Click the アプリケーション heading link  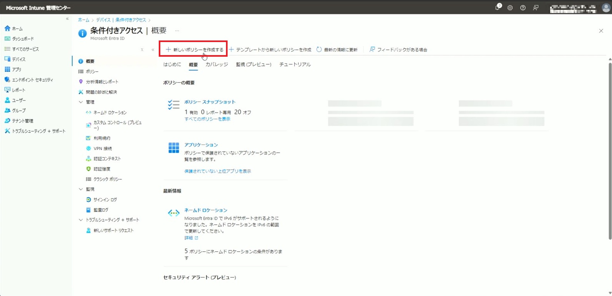201,145
